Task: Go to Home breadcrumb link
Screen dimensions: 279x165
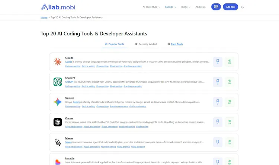Action: tap(44, 18)
